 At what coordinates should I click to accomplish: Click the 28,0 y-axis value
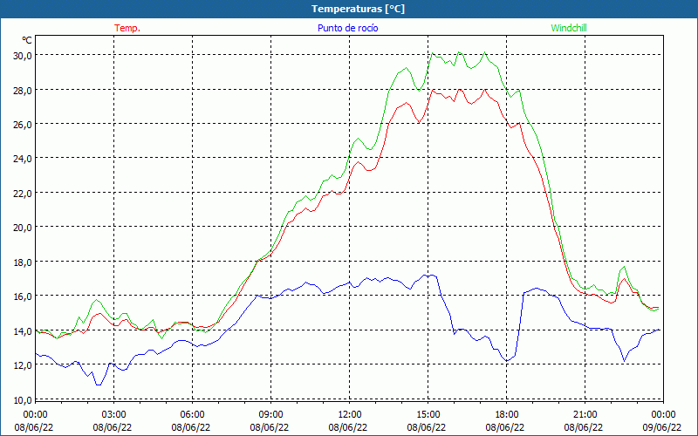point(23,91)
